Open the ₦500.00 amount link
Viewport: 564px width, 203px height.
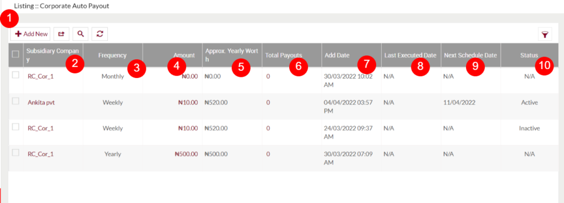click(186, 154)
